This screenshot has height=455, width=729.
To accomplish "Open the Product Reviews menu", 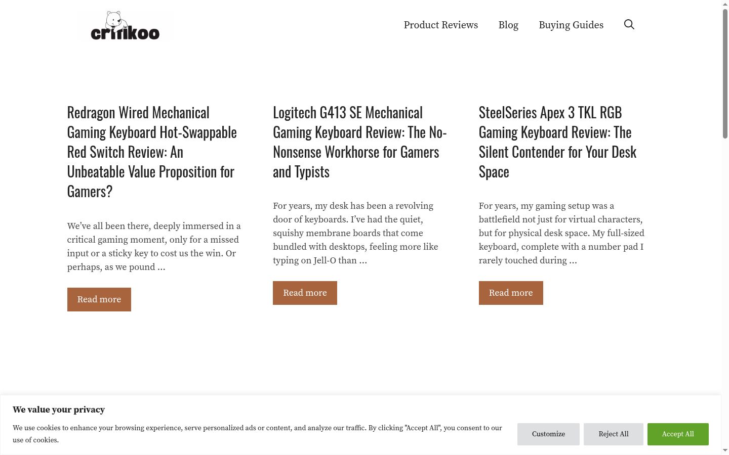I will coord(441,25).
